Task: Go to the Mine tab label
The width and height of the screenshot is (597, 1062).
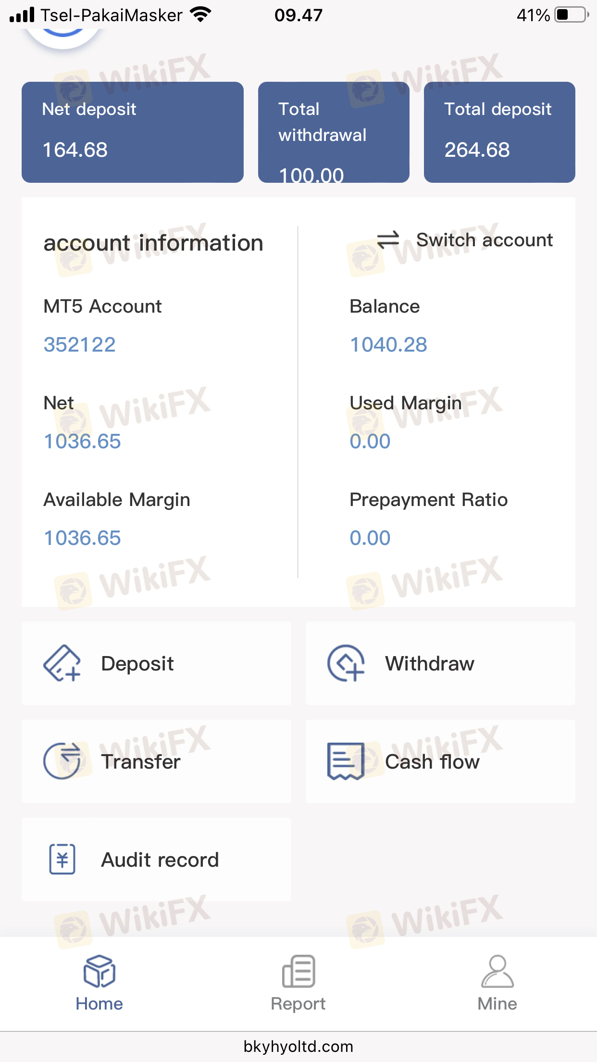Action: [497, 1004]
